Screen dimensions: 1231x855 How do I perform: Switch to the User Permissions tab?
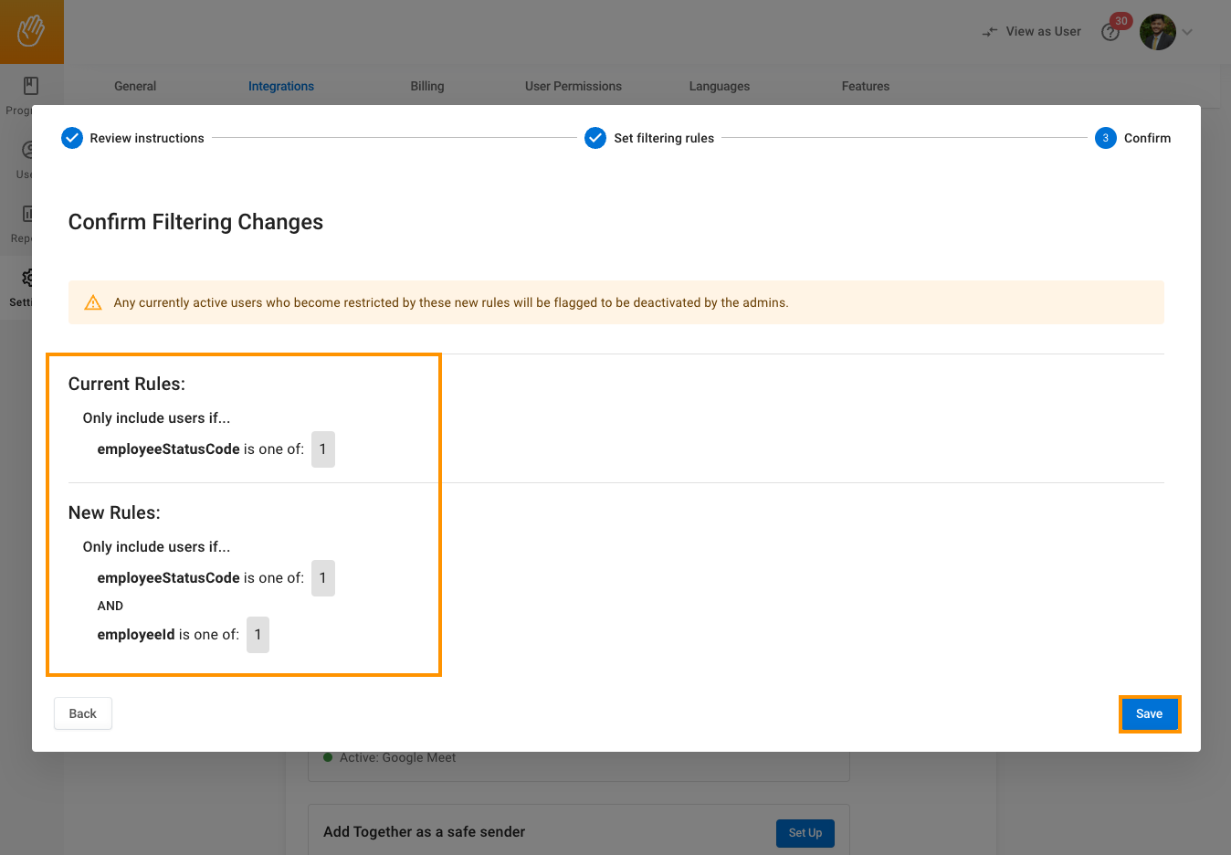[x=573, y=86]
